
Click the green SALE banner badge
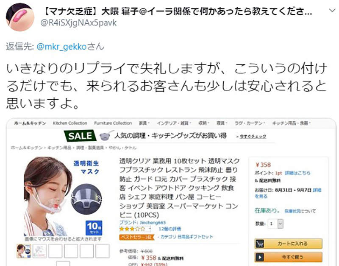(x=80, y=136)
